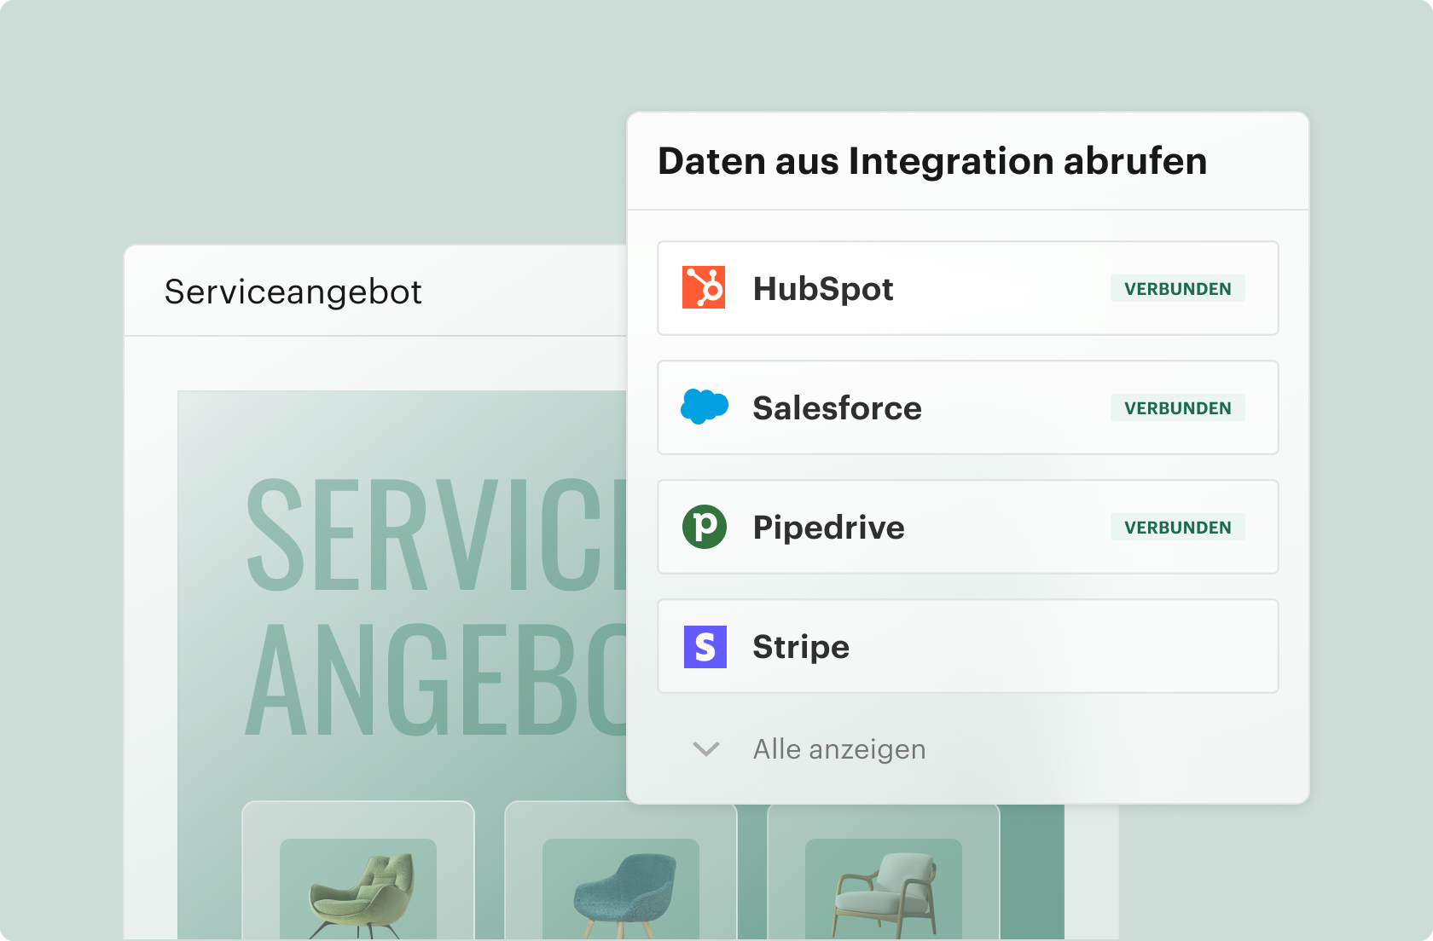Click the HubSpot logo icon
This screenshot has height=941, width=1433.
click(x=704, y=287)
